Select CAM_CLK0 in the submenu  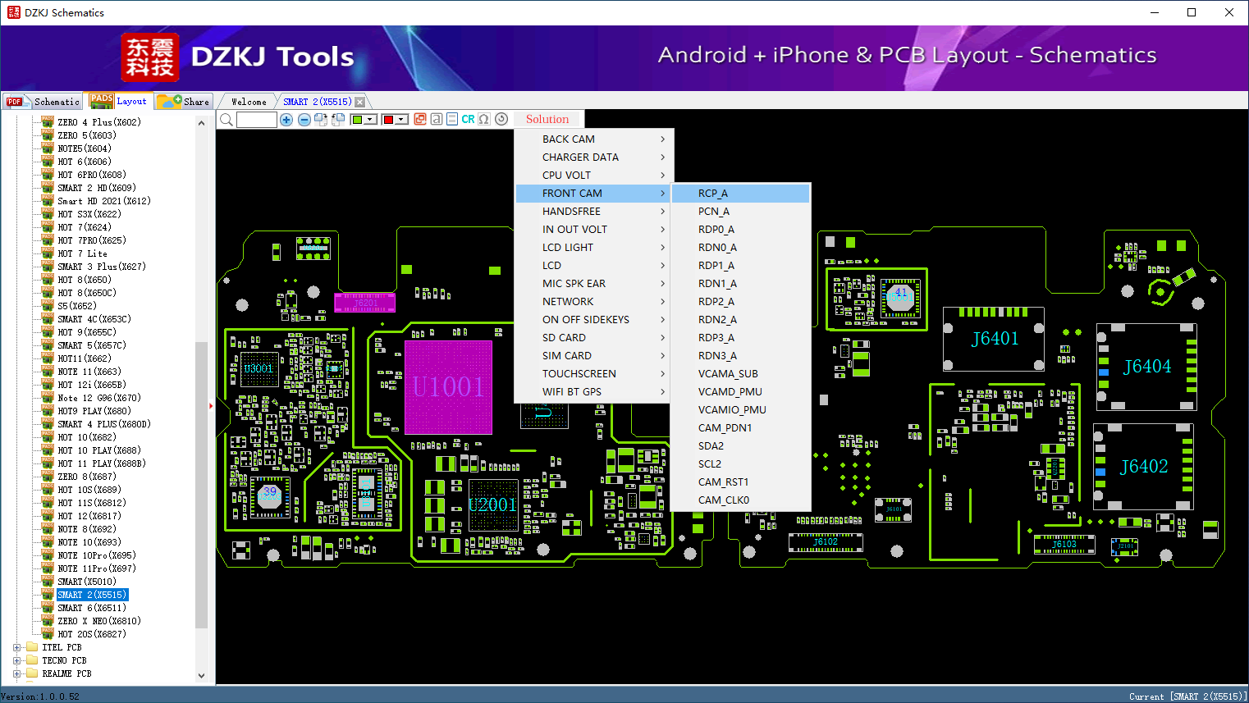point(741,500)
